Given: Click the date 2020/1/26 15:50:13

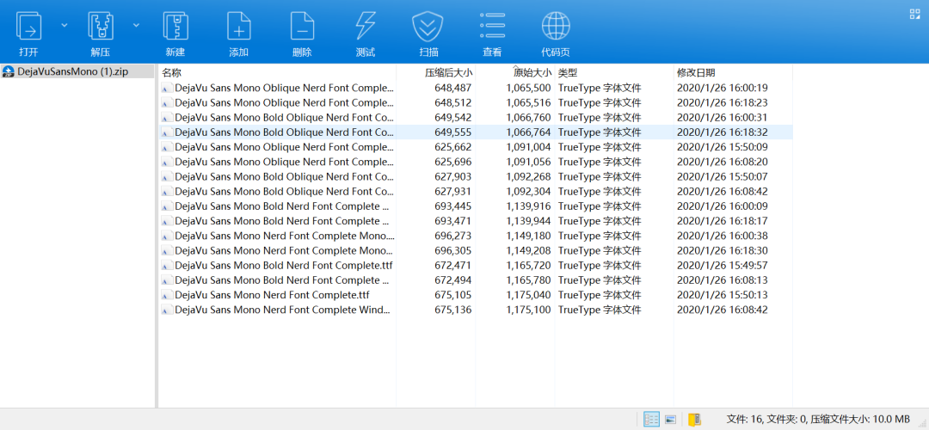Looking at the screenshot, I should coord(723,295).
